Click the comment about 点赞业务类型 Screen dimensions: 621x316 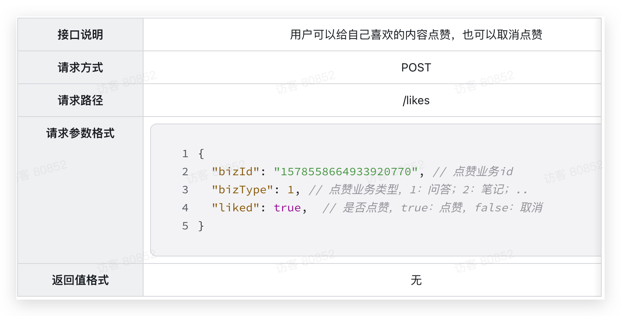[x=418, y=190]
